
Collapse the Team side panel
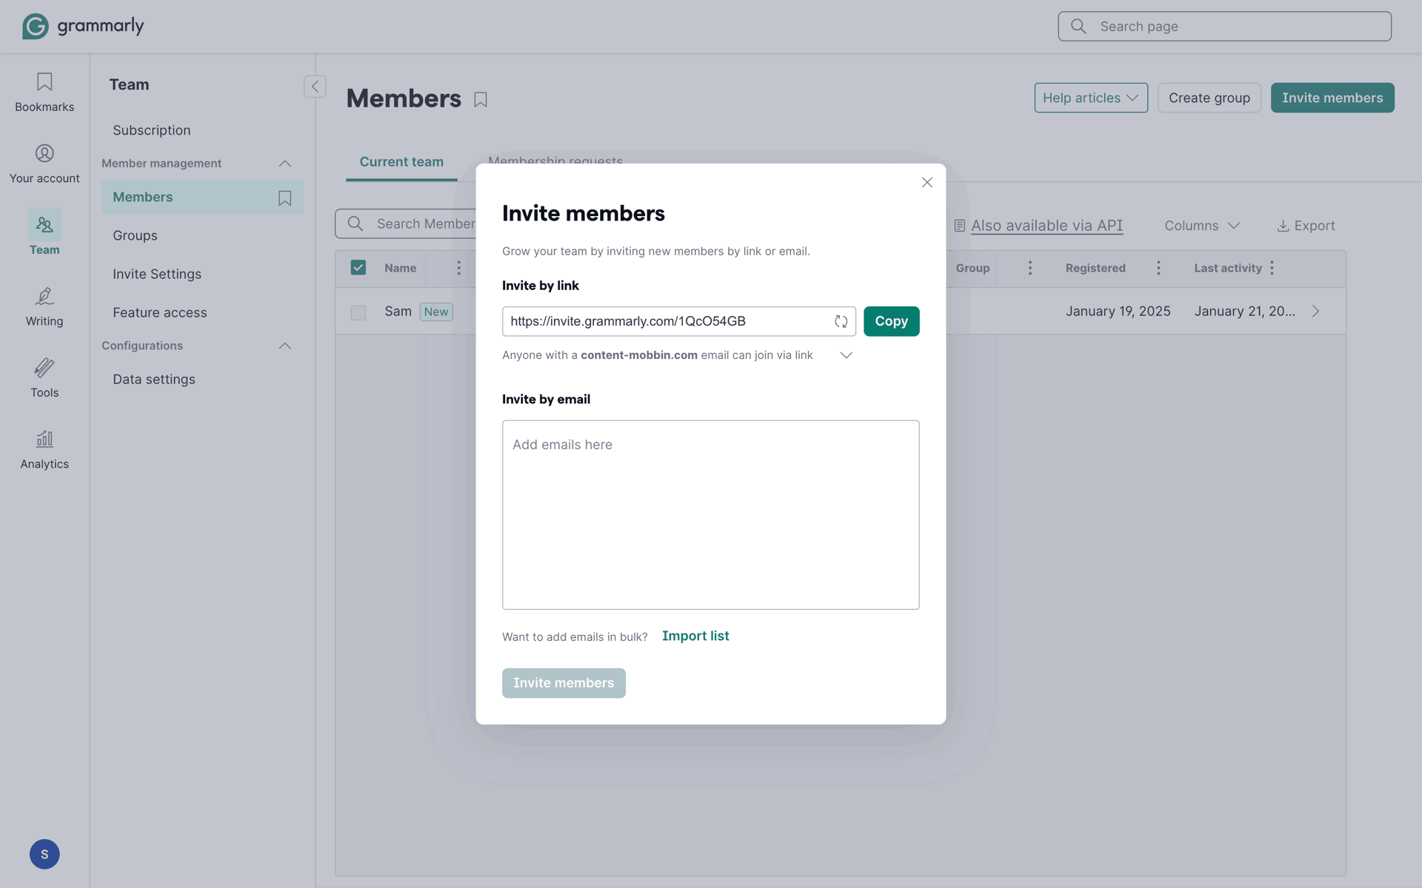tap(315, 87)
